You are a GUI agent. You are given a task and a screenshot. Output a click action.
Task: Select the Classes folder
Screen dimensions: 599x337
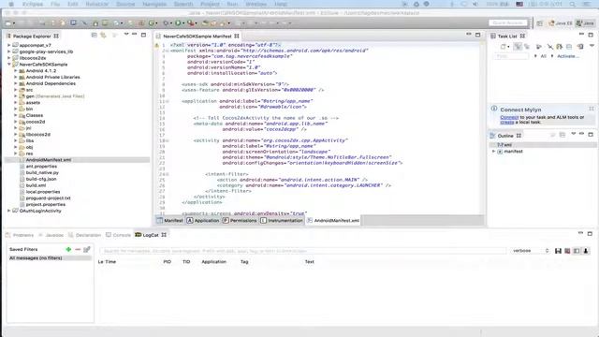pyautogui.click(x=35, y=115)
